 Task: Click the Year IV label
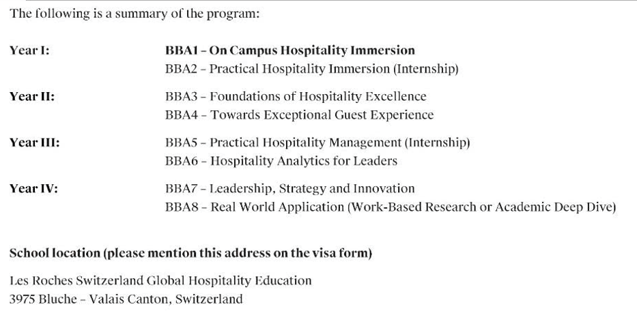pyautogui.click(x=33, y=189)
